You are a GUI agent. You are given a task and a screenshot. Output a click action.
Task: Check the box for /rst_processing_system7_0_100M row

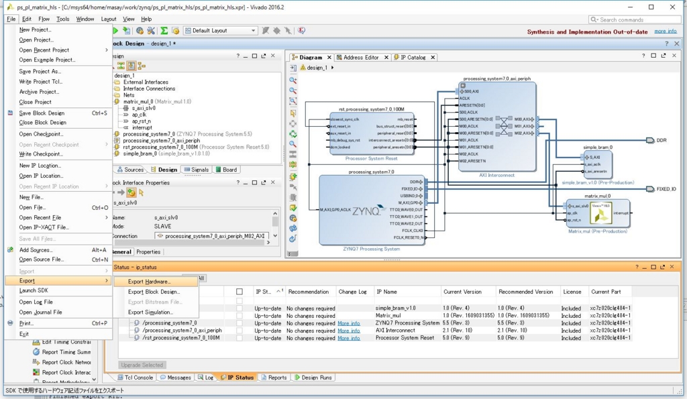pos(239,338)
